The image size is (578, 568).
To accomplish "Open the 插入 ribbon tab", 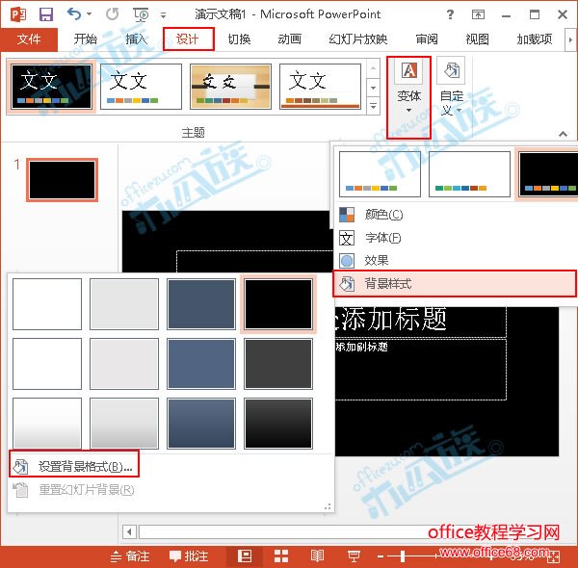I will (137, 39).
